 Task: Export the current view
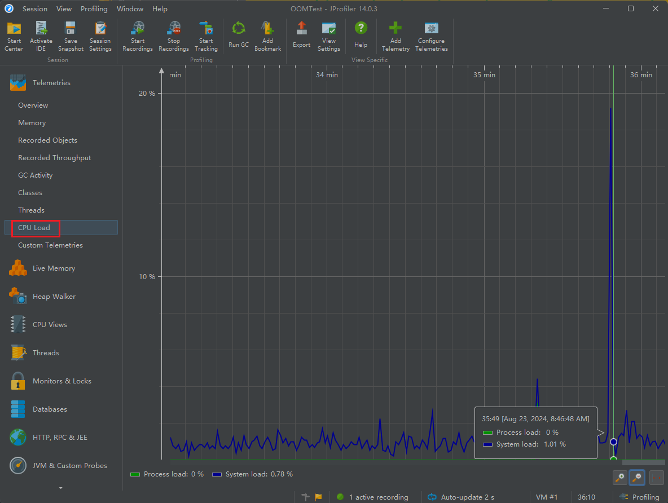302,35
